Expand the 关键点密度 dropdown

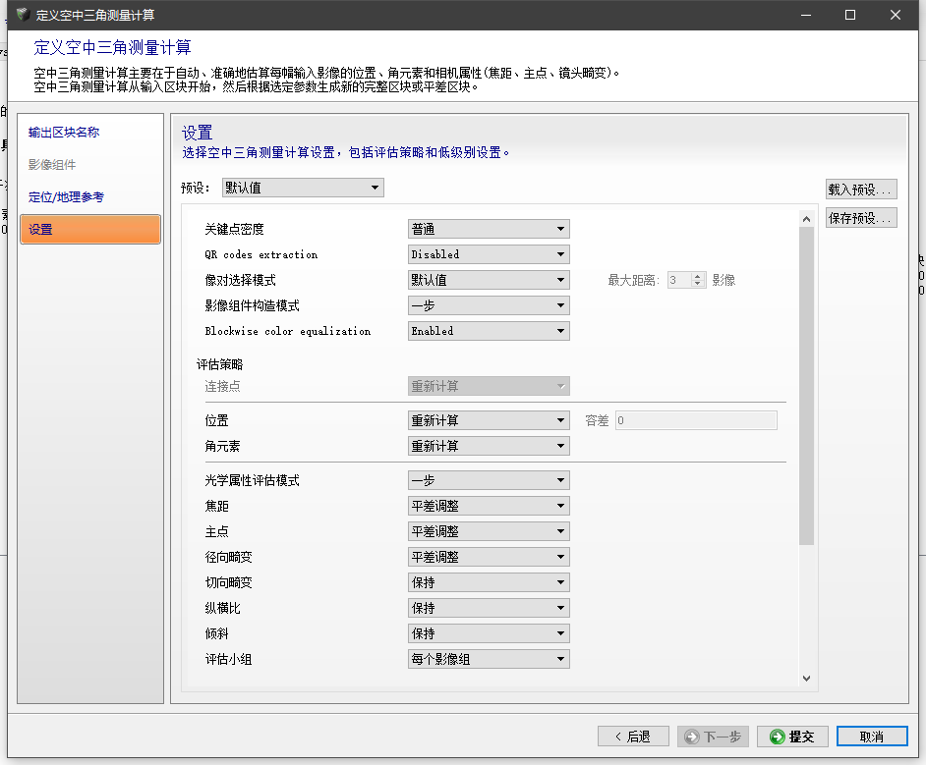point(489,229)
